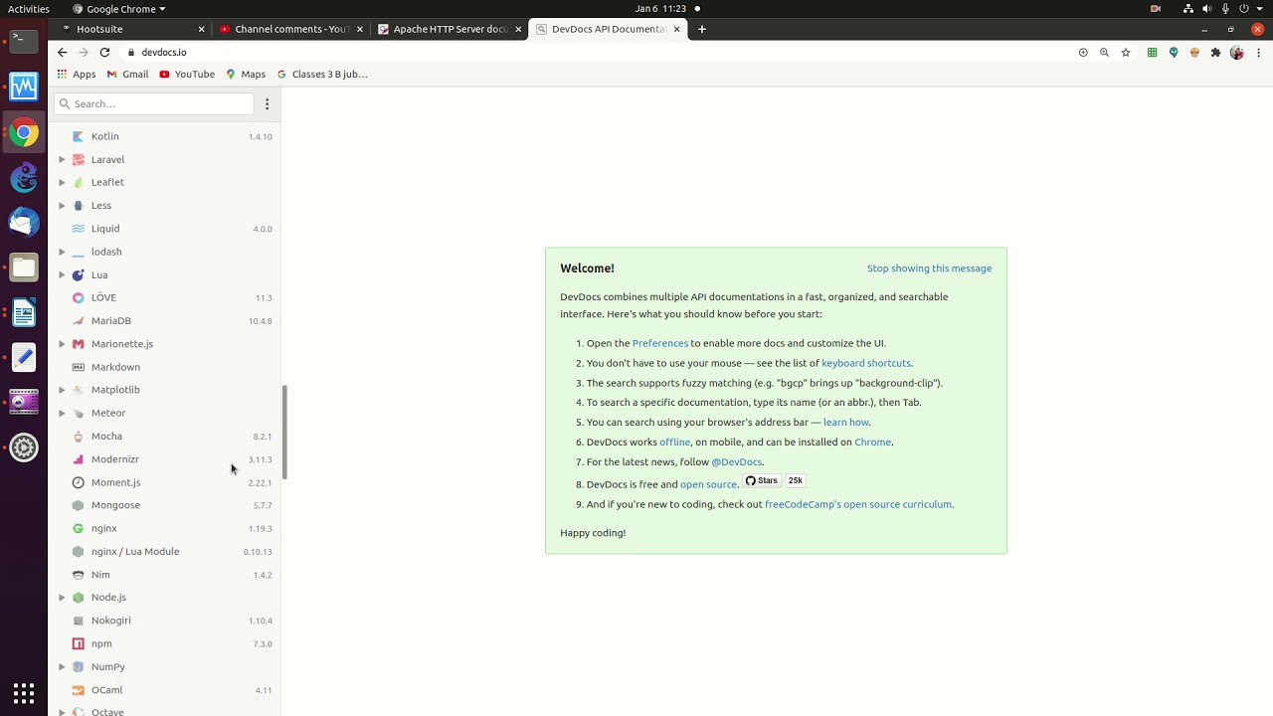Click the LÖVE documentation icon

(79, 297)
